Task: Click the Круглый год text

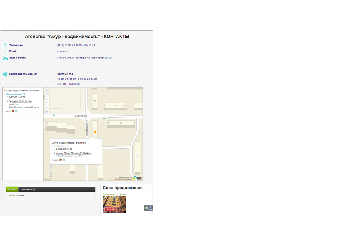Action: point(65,74)
